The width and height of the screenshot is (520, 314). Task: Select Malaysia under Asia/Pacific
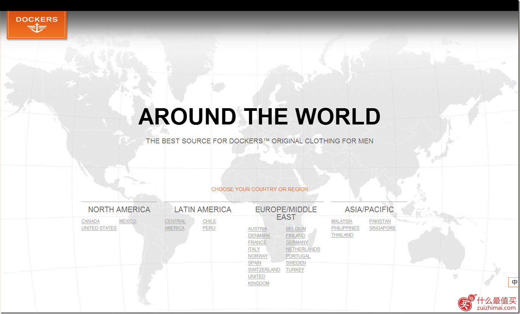click(342, 221)
